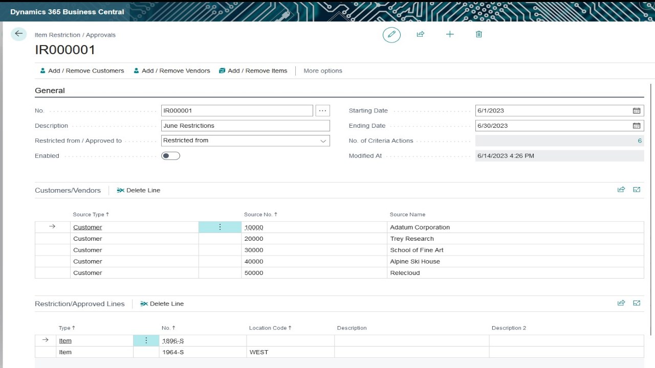This screenshot has width=655, height=368.
Task: Select the Trey Research cell
Action: point(515,239)
